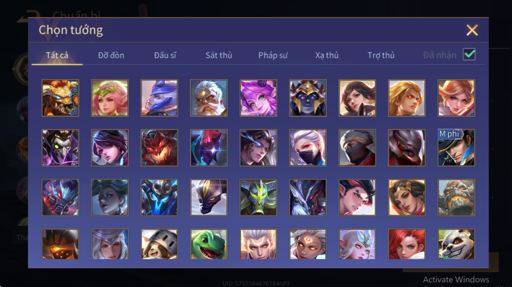Close the 'Chọn tướng' dialog
This screenshot has width=512, height=287.
(x=472, y=30)
